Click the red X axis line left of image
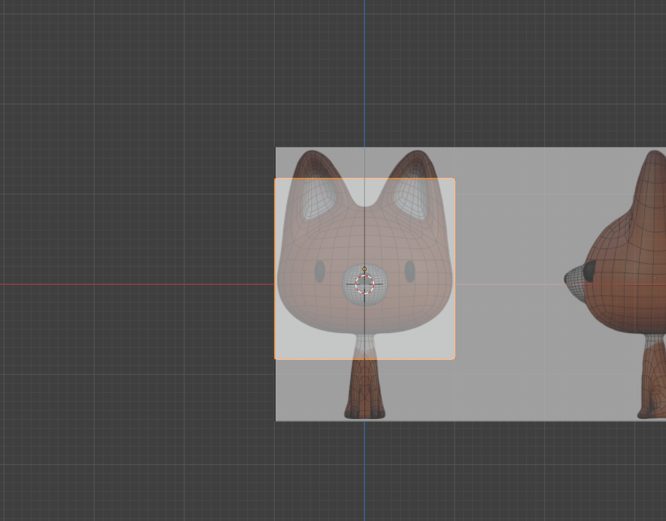 point(131,284)
